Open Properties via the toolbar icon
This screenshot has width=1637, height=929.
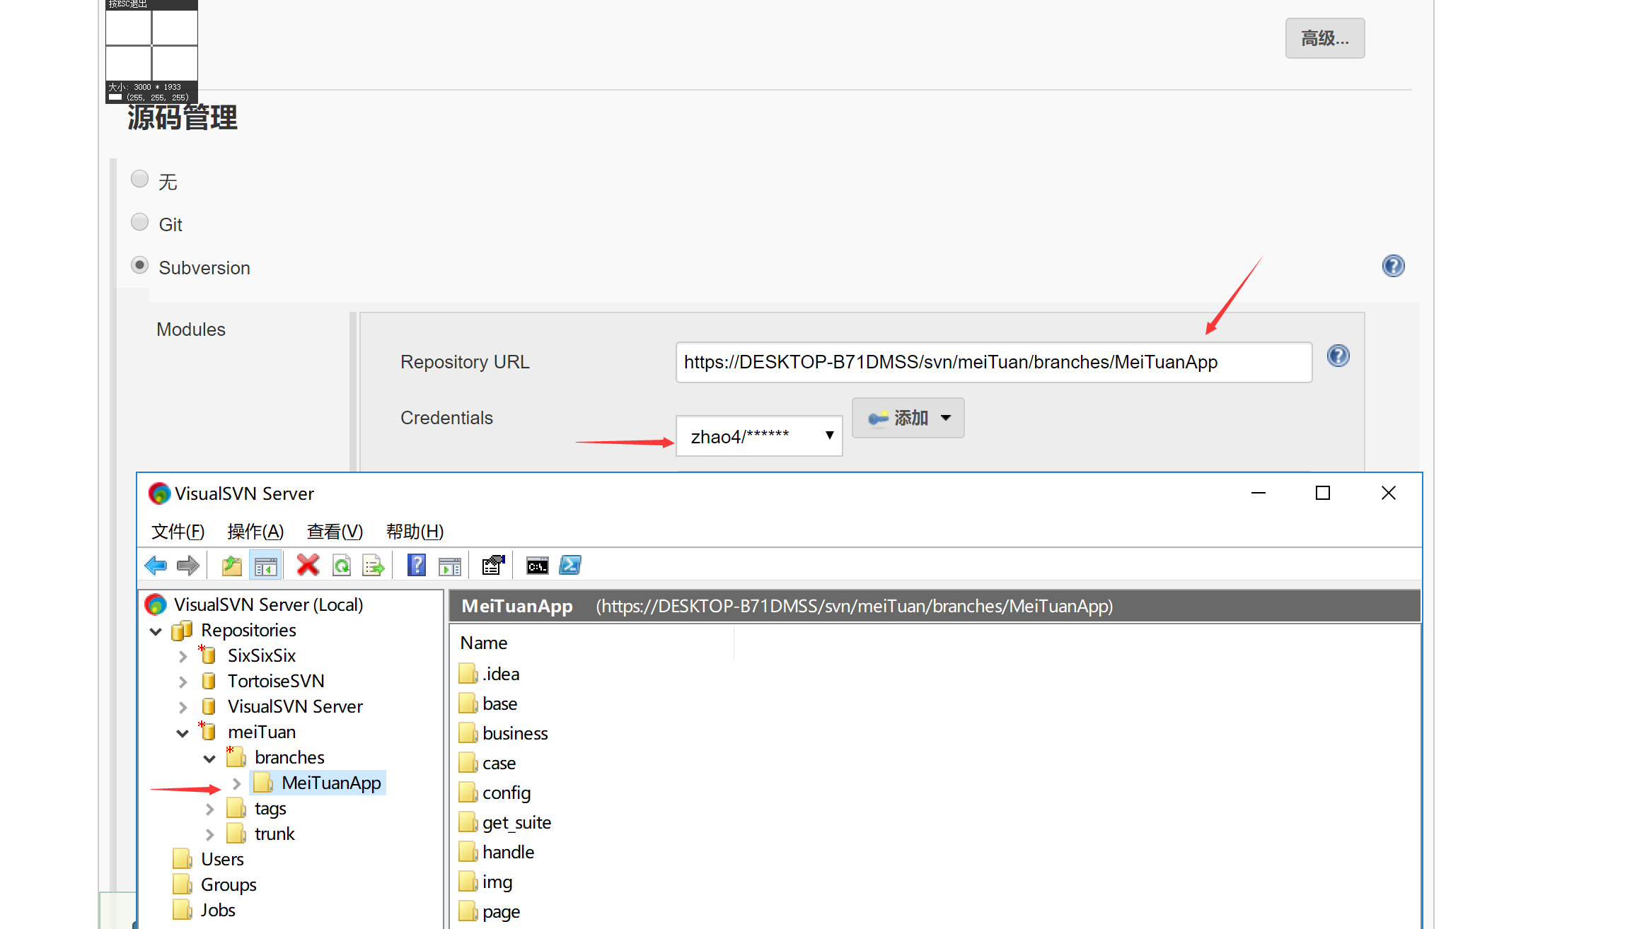492,565
